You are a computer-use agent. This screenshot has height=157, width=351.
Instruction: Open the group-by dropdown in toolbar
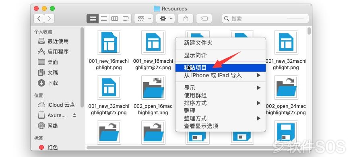[x=144, y=19]
